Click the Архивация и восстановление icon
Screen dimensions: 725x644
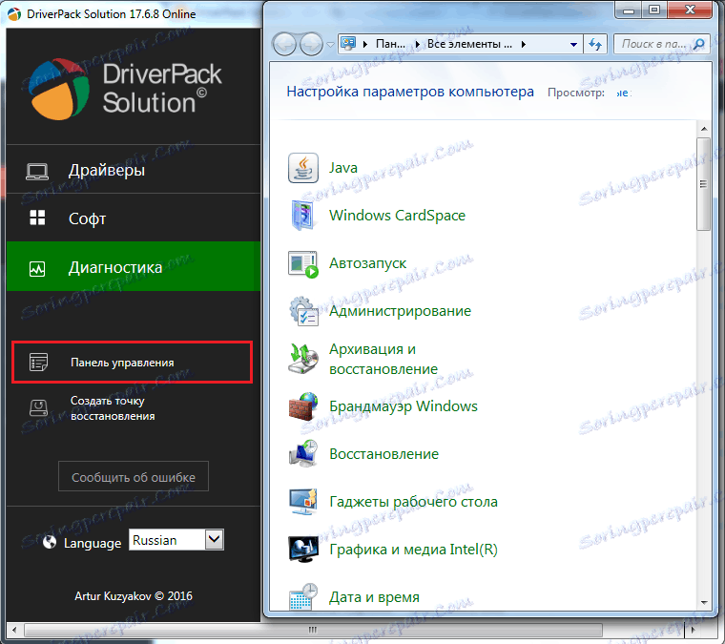pos(303,359)
